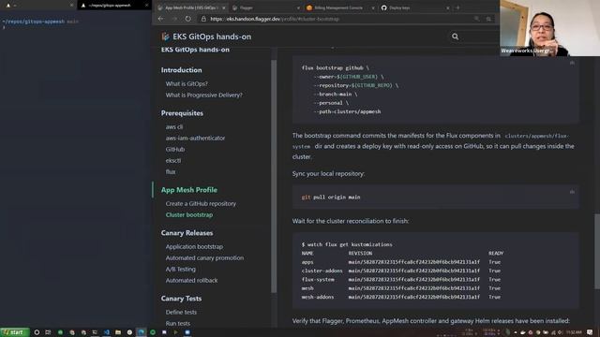The height and width of the screenshot is (337, 600).
Task: Open the Canary Releases section
Action: 187,233
